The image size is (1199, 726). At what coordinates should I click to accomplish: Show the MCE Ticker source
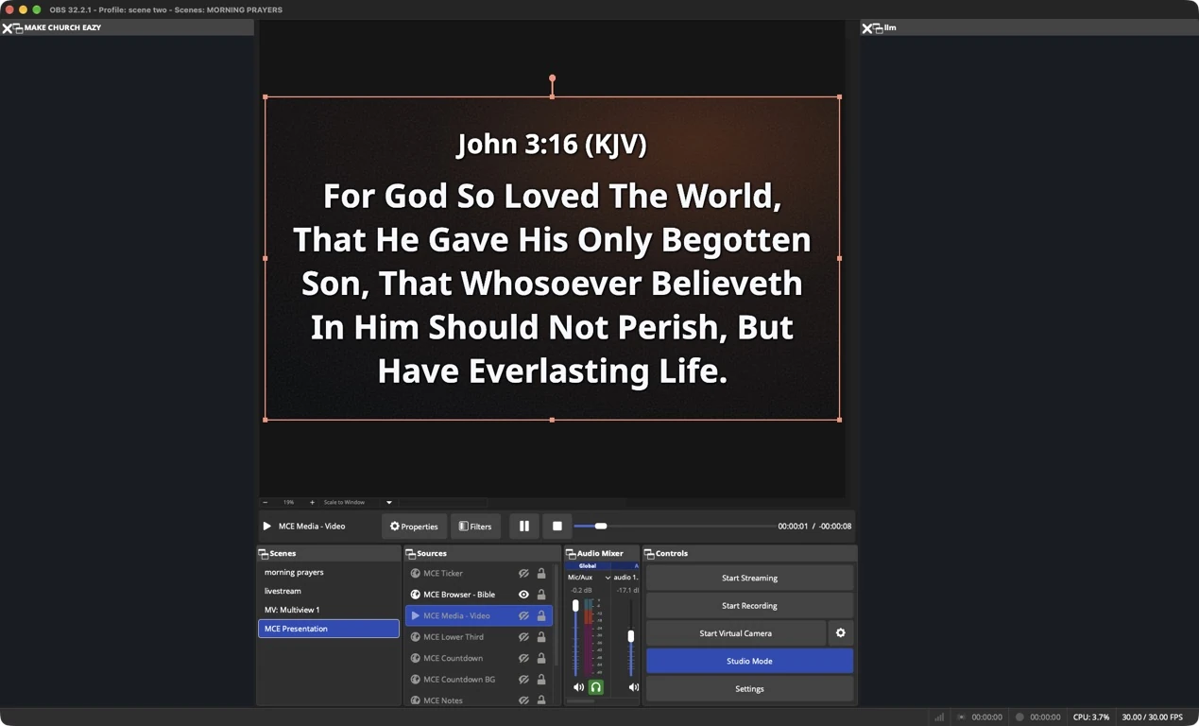(x=523, y=574)
